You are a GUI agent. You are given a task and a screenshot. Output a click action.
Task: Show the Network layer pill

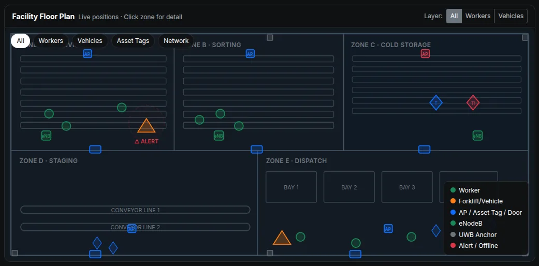pos(176,41)
